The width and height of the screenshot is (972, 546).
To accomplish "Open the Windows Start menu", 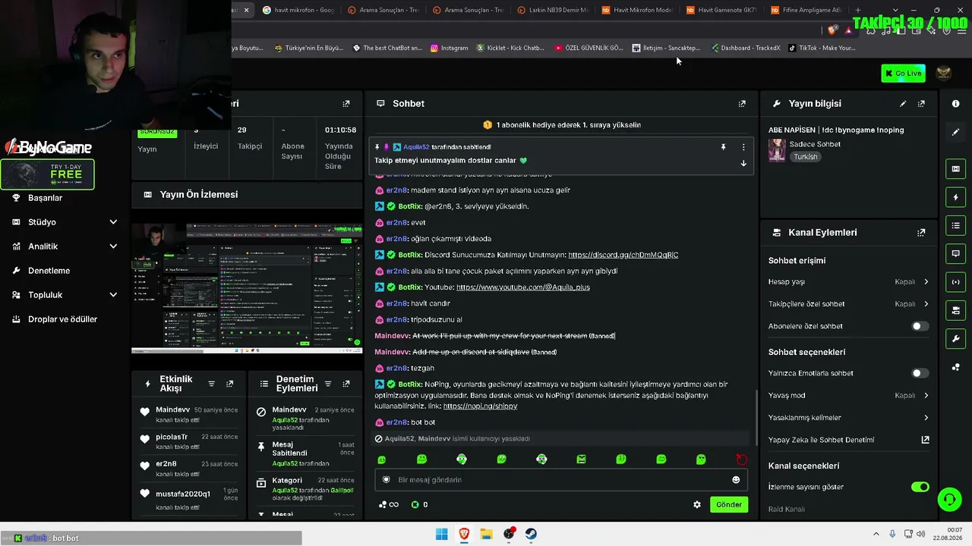I will pyautogui.click(x=442, y=534).
